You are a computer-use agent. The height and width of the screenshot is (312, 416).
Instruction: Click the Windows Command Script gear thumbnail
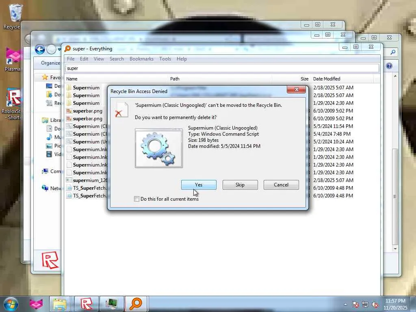click(x=159, y=148)
